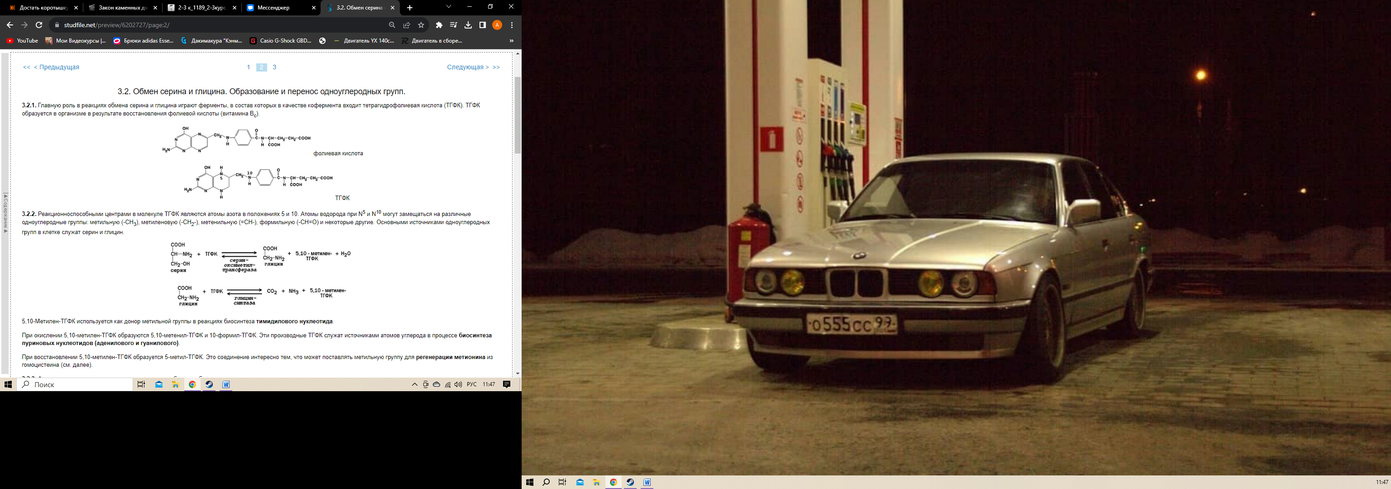
Task: Open the volume speaker tray icon
Action: point(458,384)
